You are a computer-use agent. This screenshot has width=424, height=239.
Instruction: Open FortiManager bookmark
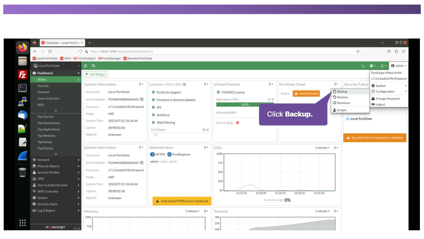110,58
